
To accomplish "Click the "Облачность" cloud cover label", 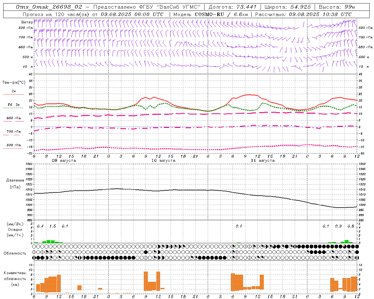I will 15,253.
